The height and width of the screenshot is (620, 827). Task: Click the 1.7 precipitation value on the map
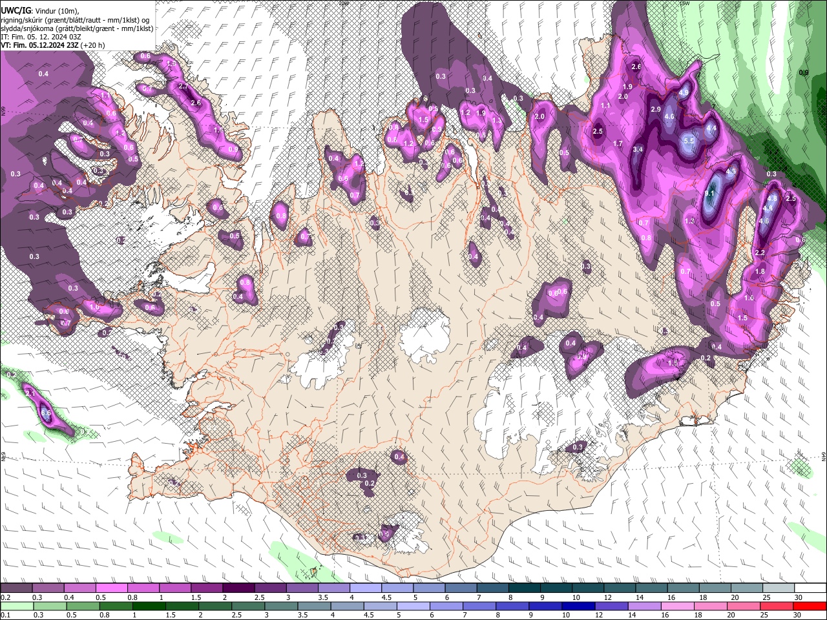tap(618, 143)
